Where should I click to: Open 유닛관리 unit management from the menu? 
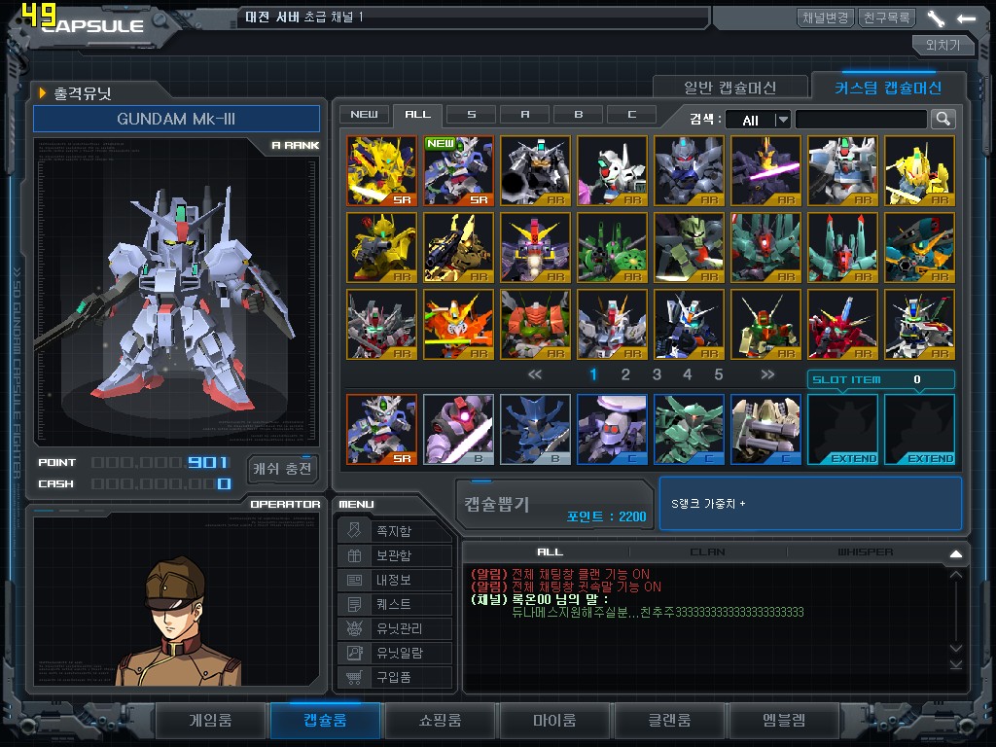(395, 628)
